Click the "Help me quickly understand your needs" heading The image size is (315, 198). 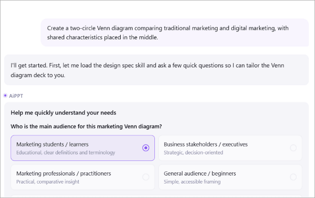click(x=63, y=113)
